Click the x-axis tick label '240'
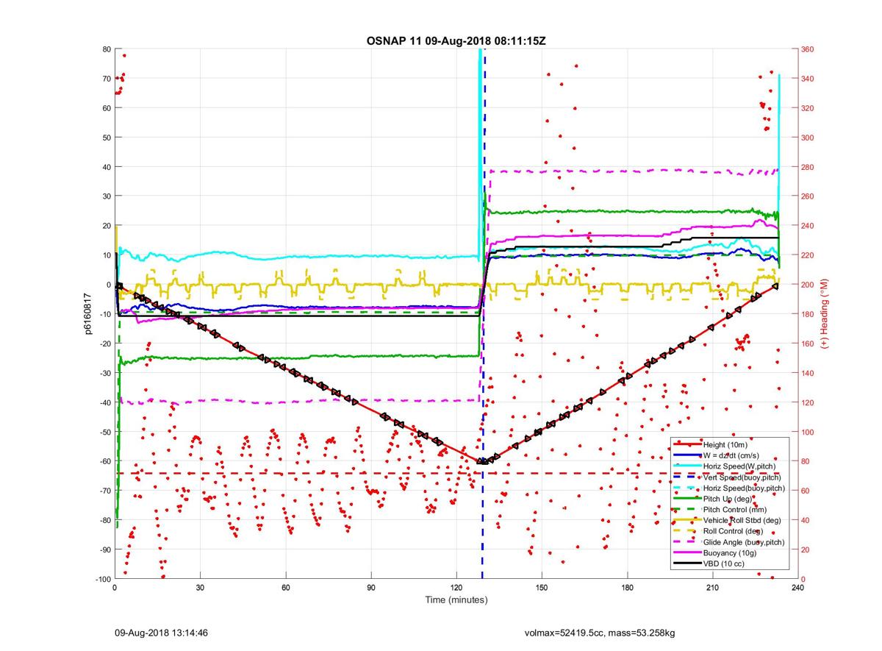This screenshot has height=651, width=882. 797,588
